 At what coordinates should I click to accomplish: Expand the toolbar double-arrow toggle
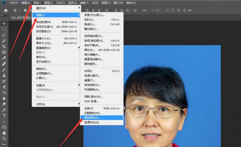coord(1,16)
